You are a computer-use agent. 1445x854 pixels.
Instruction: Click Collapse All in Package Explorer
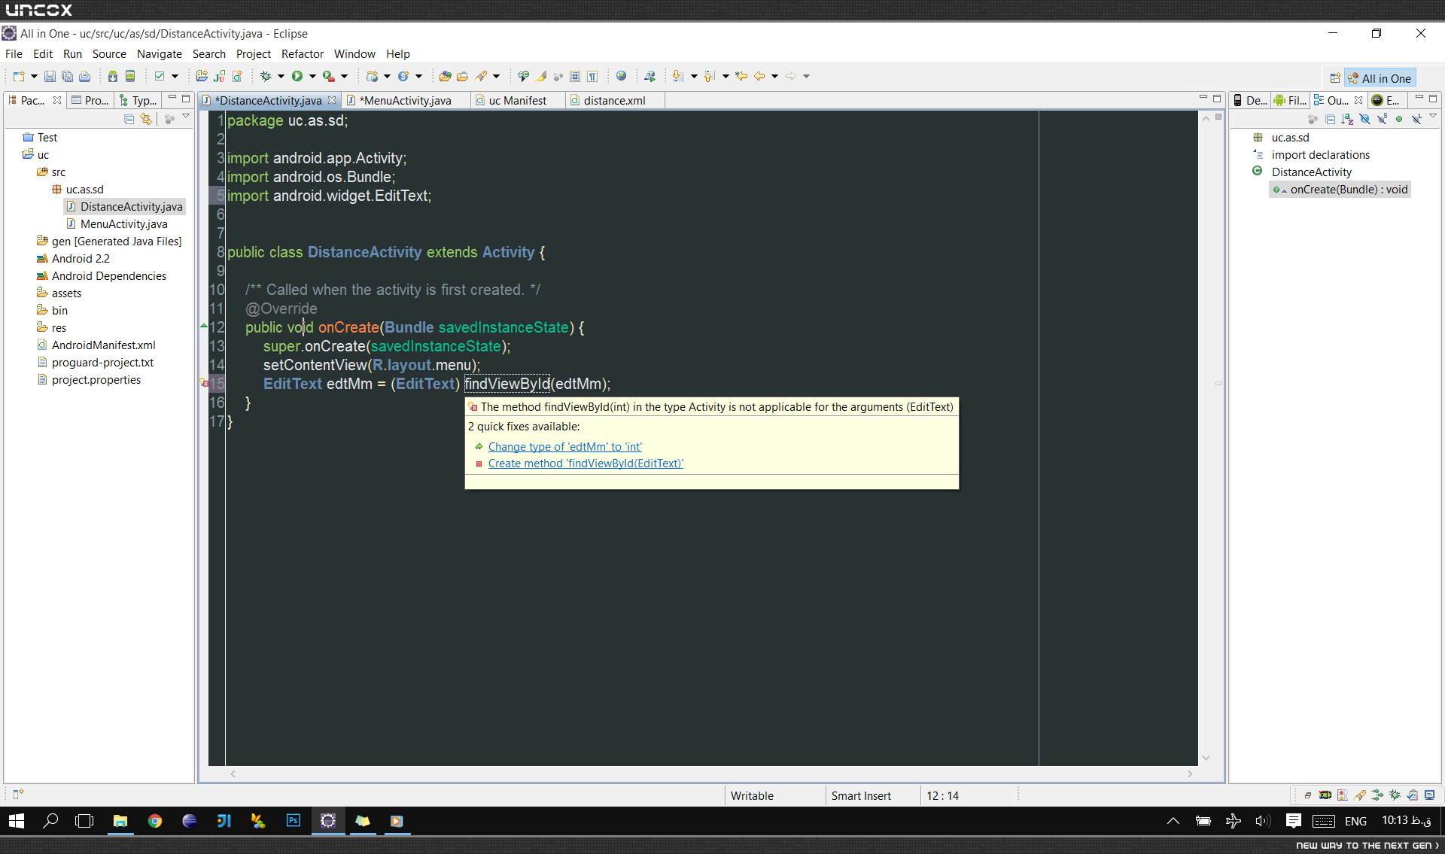(x=129, y=119)
